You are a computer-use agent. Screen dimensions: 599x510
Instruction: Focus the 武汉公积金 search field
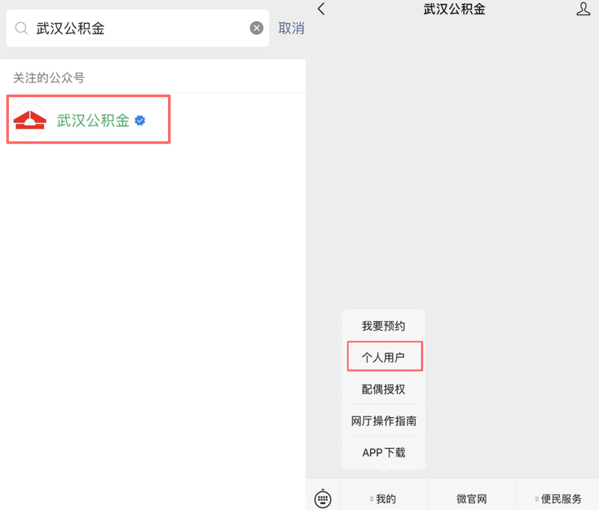tap(137, 28)
